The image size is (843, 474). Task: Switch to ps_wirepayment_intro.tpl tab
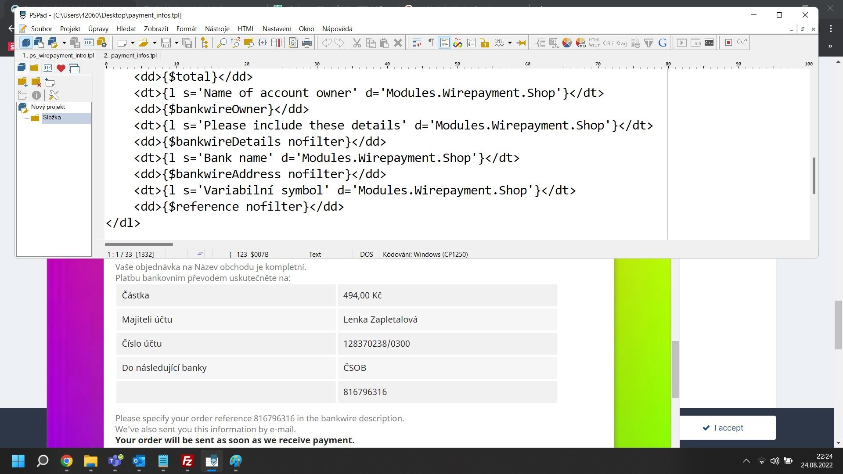[x=58, y=56]
